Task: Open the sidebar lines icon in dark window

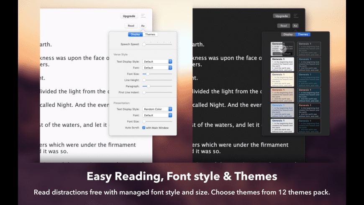Action: (296, 16)
